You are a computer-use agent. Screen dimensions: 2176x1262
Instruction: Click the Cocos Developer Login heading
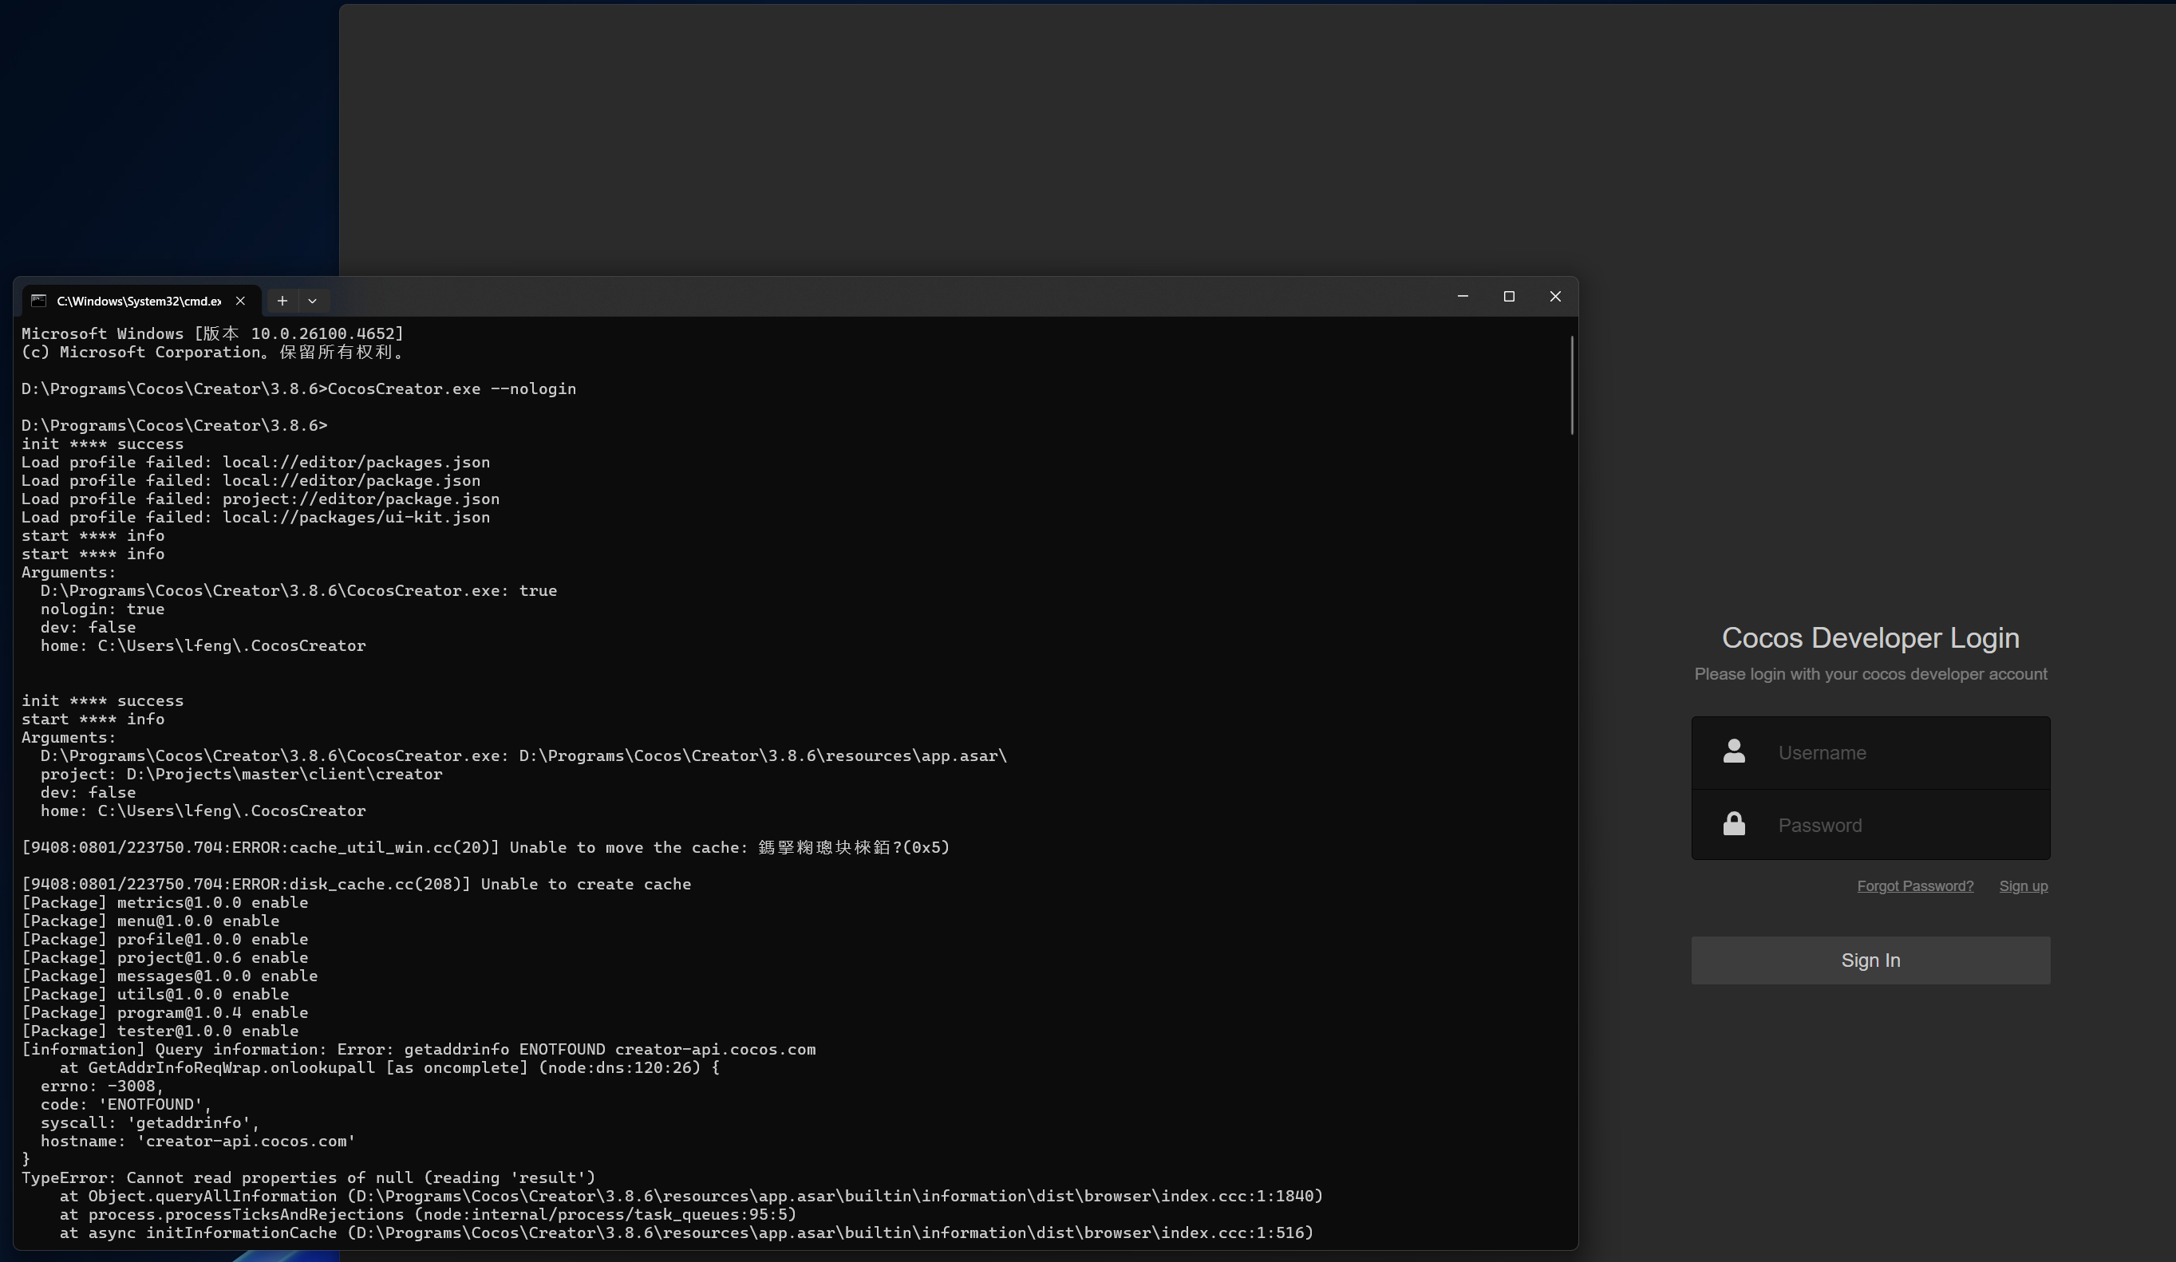click(x=1870, y=638)
